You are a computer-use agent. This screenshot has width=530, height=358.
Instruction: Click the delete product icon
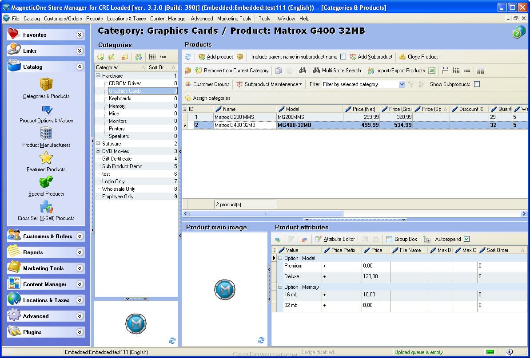pos(188,71)
